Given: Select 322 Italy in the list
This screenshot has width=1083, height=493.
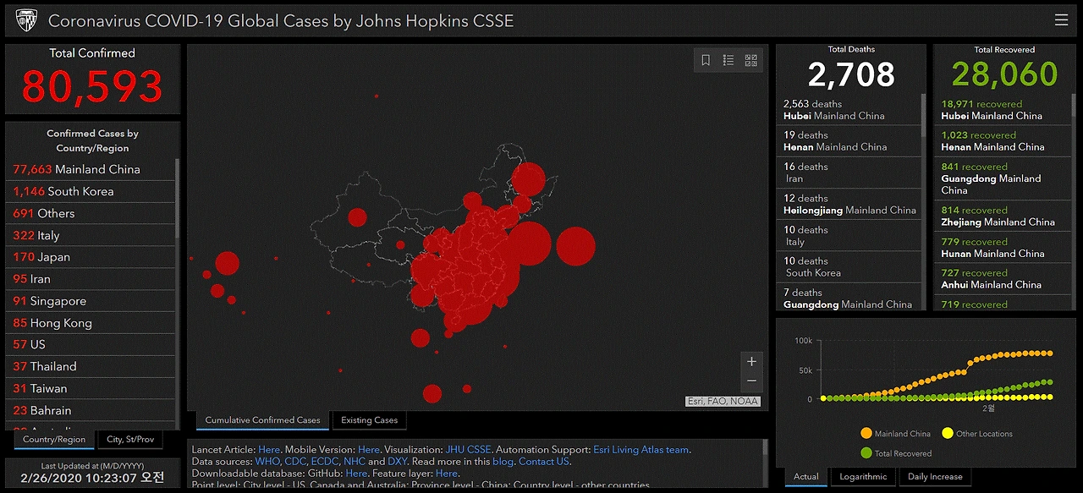Looking at the screenshot, I should 91,235.
